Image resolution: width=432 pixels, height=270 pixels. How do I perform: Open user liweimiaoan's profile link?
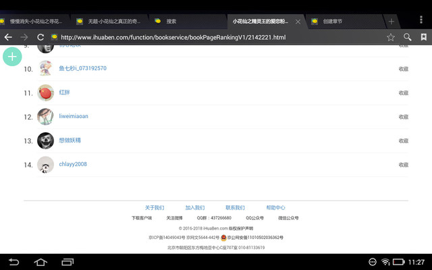pos(74,116)
